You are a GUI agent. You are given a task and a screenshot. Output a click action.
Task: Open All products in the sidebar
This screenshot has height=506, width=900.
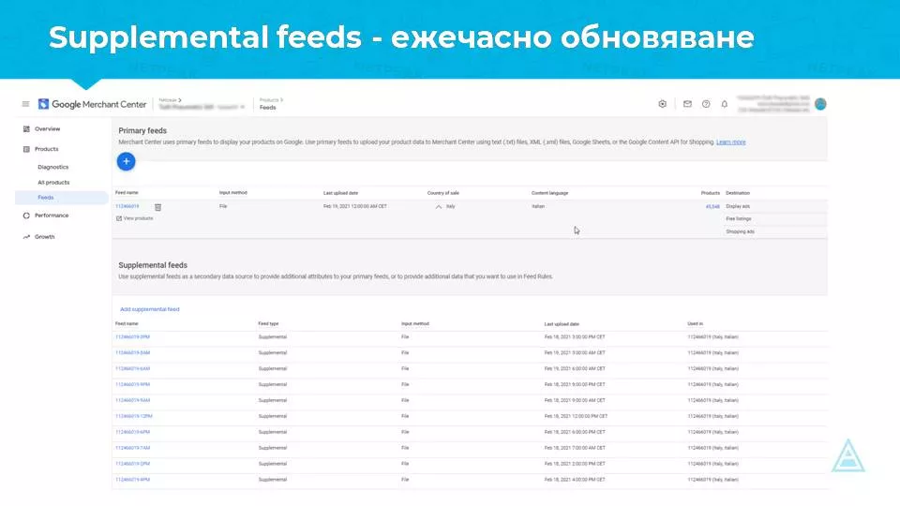tap(53, 183)
